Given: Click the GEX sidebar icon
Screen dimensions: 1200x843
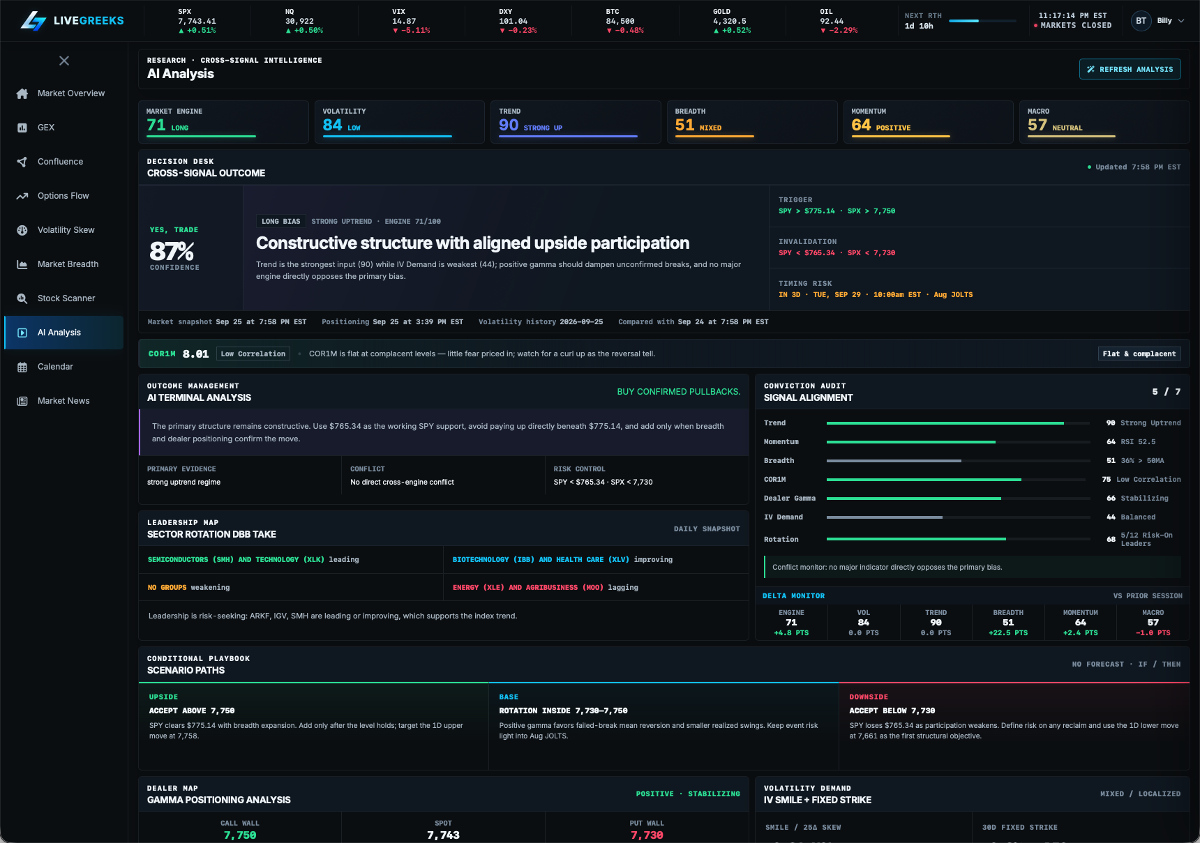Looking at the screenshot, I should pyautogui.click(x=22, y=128).
